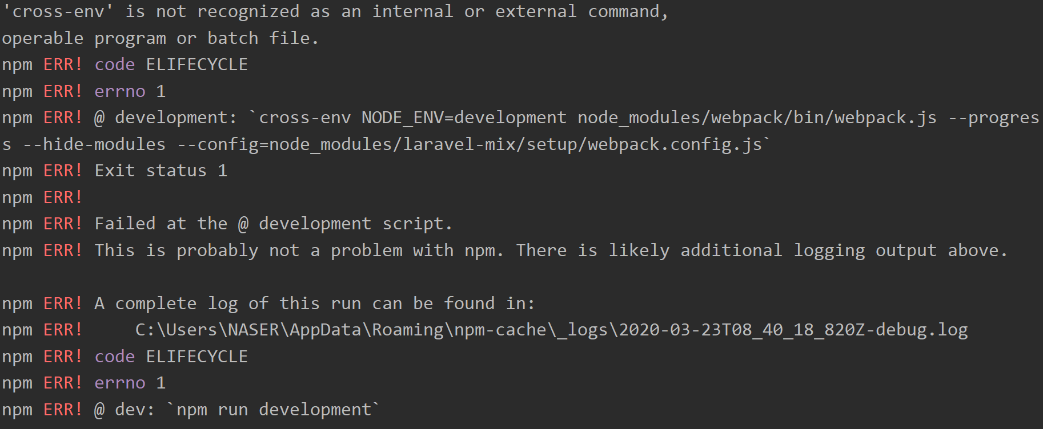Click 'NODE_ENV=development' in the command
The width and height of the screenshot is (1043, 429).
pyautogui.click(x=464, y=118)
